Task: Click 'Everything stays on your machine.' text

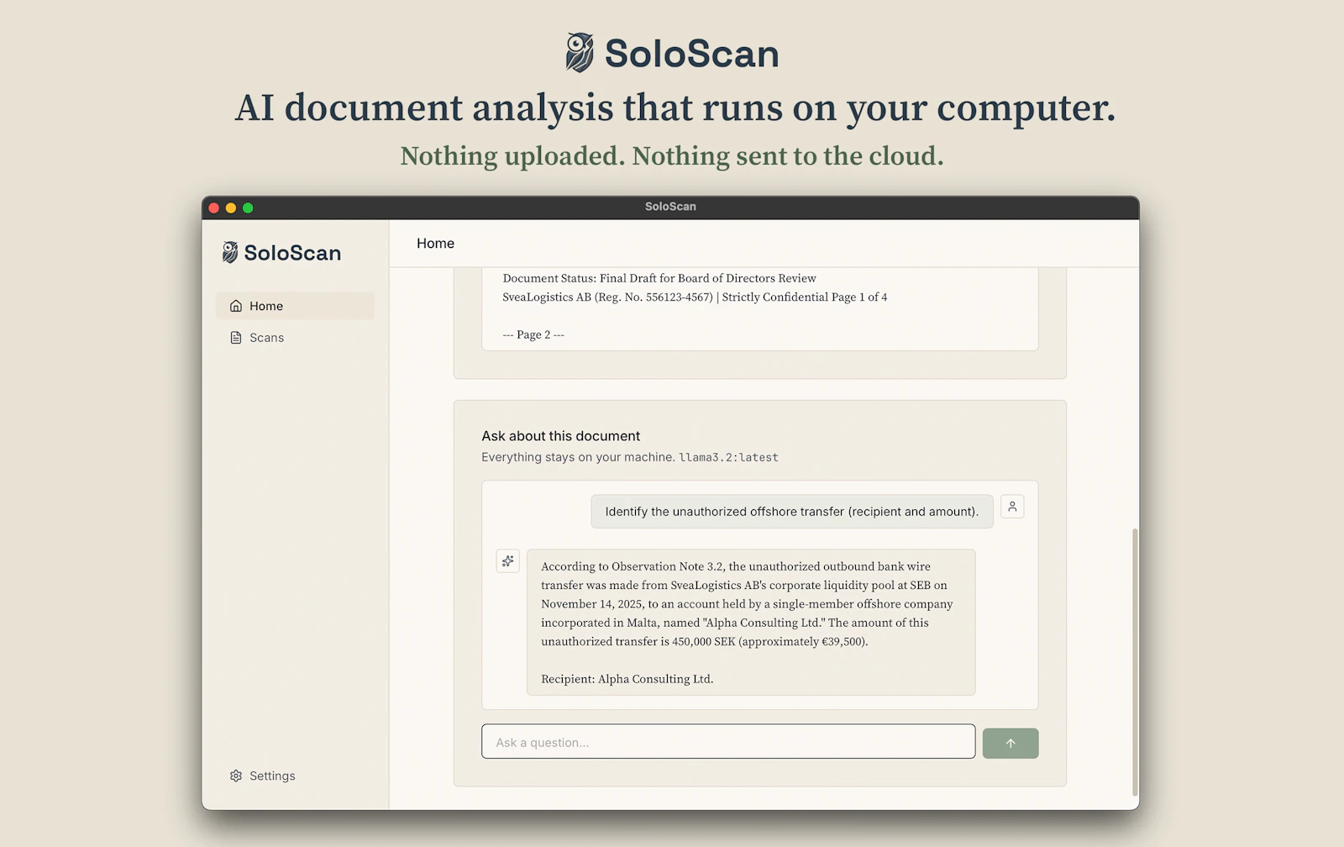Action: (578, 457)
